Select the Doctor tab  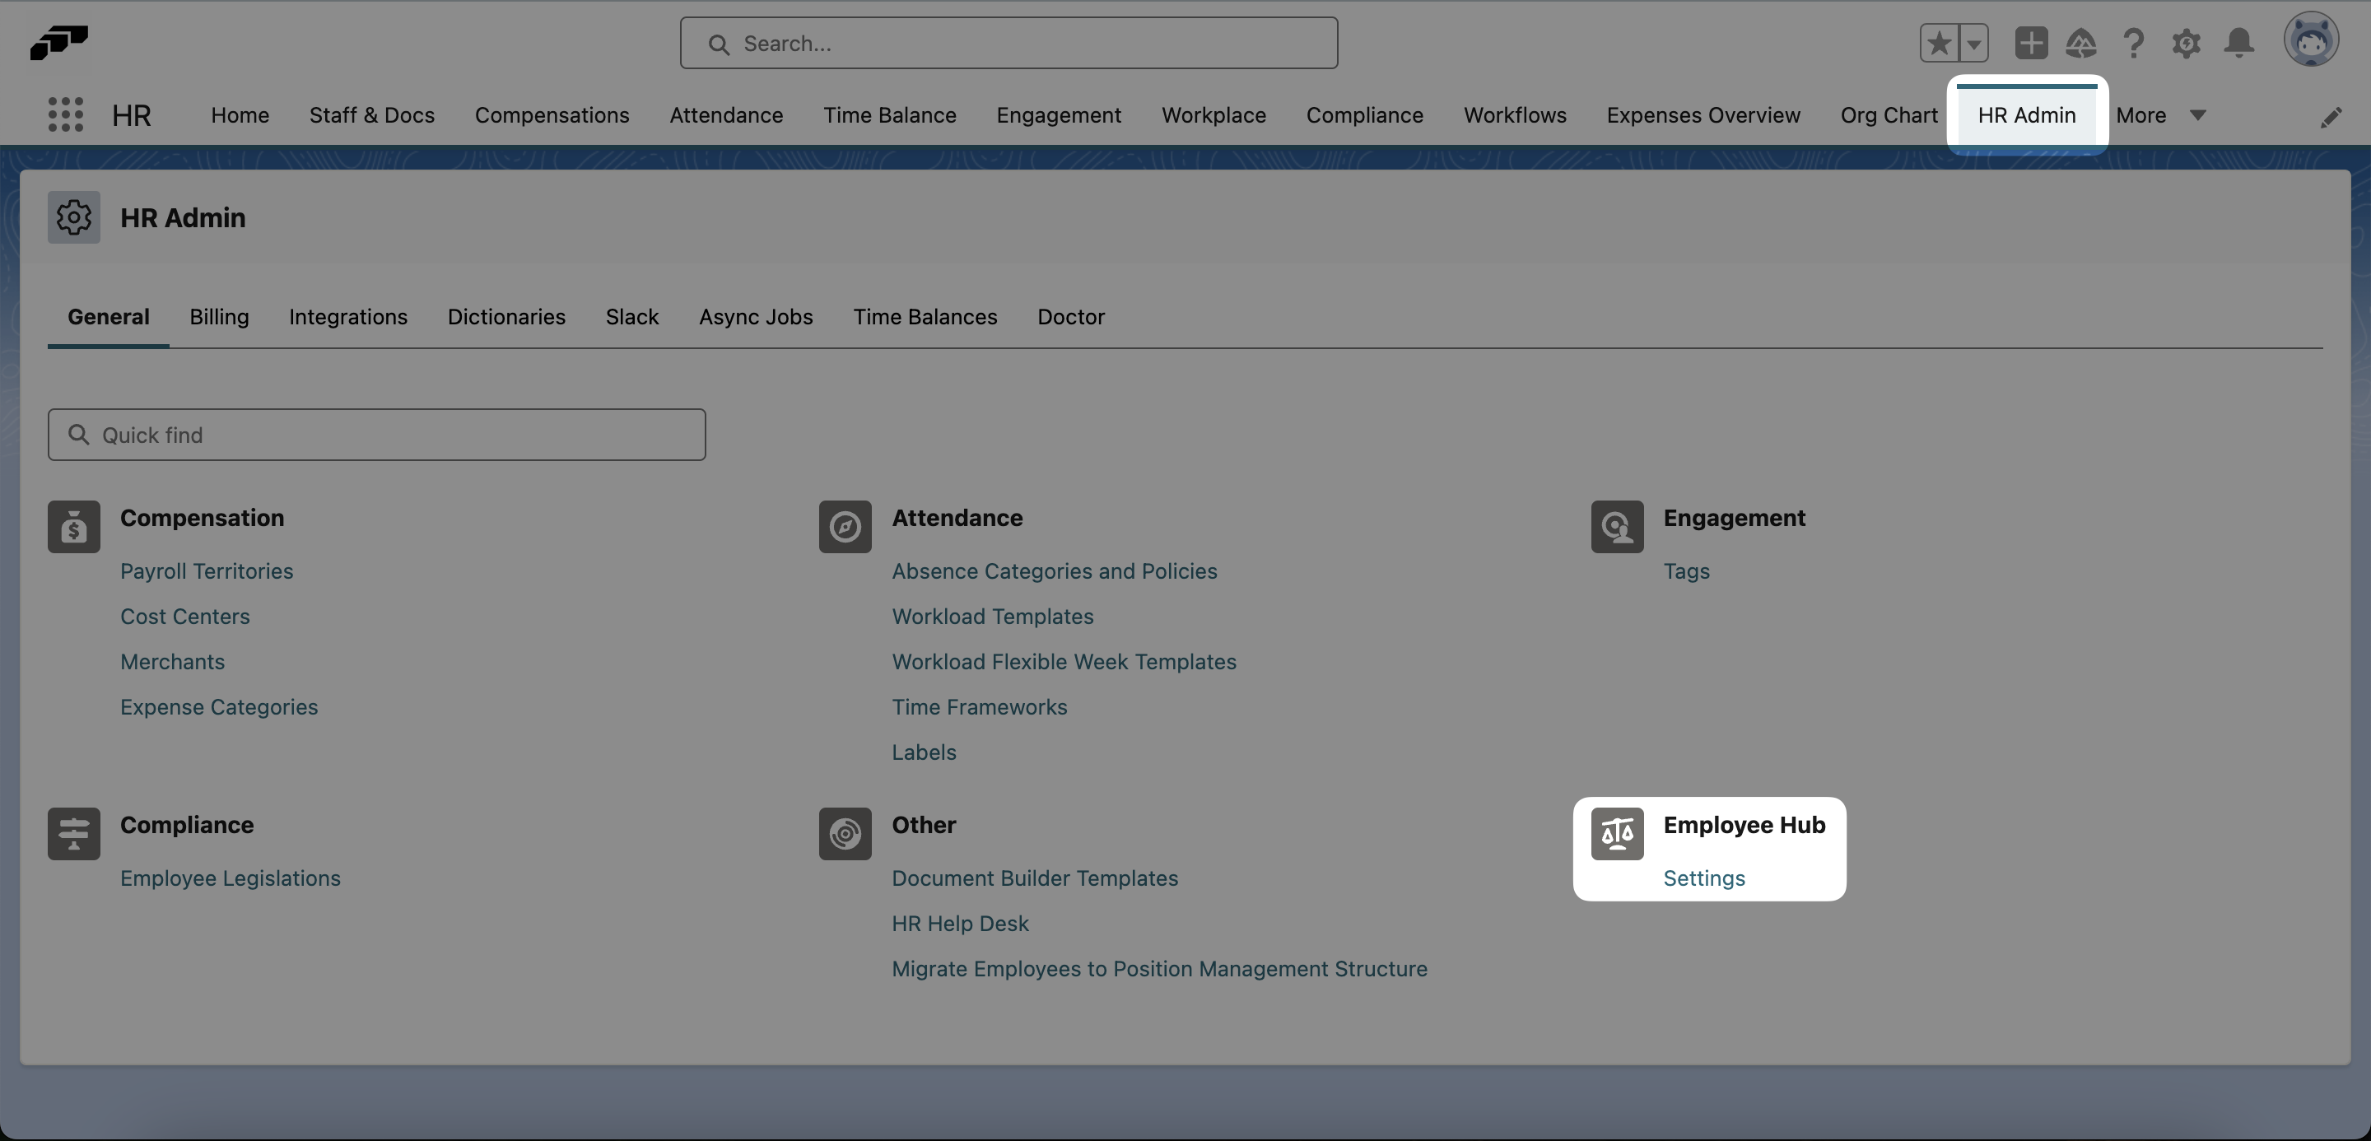tap(1070, 316)
